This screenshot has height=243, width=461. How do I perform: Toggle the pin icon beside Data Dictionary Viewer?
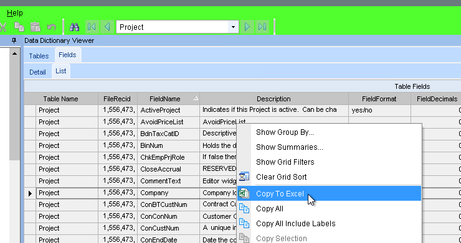pyautogui.click(x=14, y=40)
